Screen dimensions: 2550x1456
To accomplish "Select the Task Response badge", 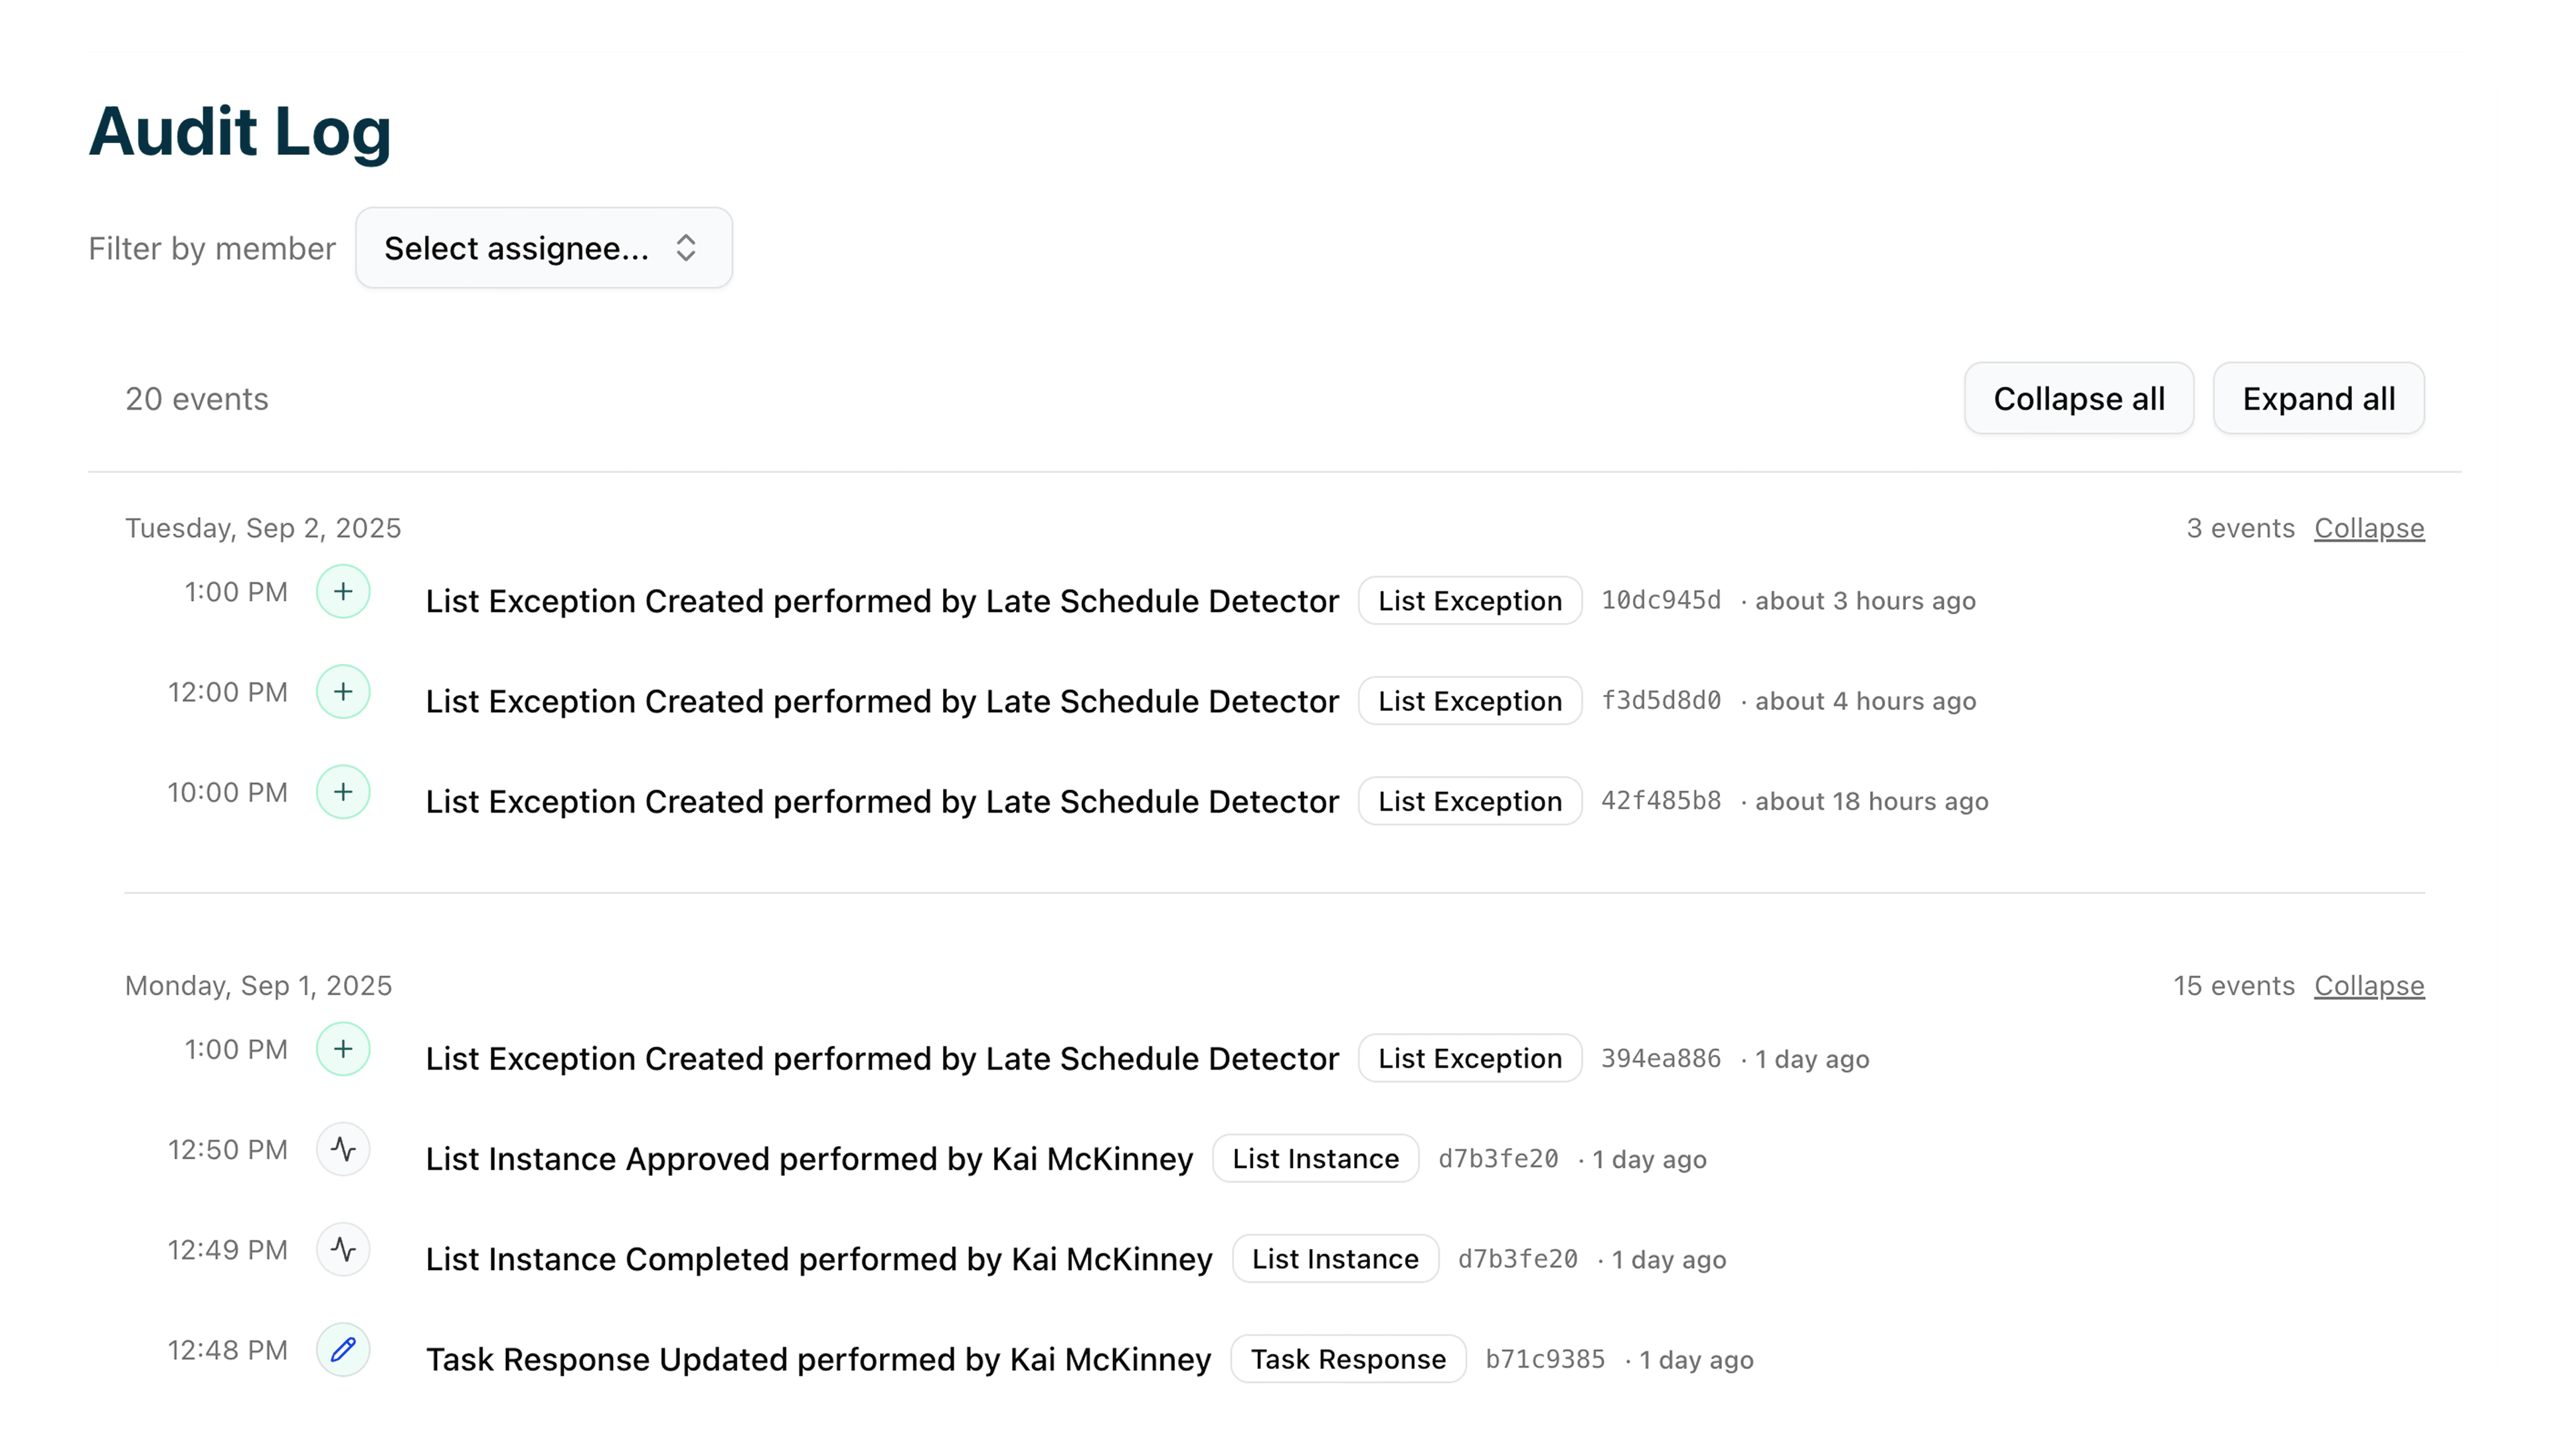I will pos(1348,1359).
